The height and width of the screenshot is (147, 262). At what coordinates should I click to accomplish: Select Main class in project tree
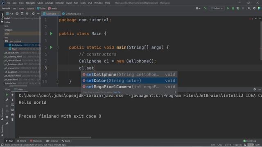(15, 49)
